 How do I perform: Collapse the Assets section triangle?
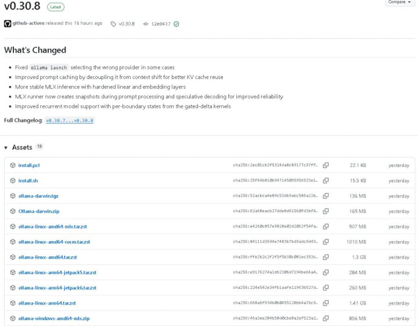[6, 148]
